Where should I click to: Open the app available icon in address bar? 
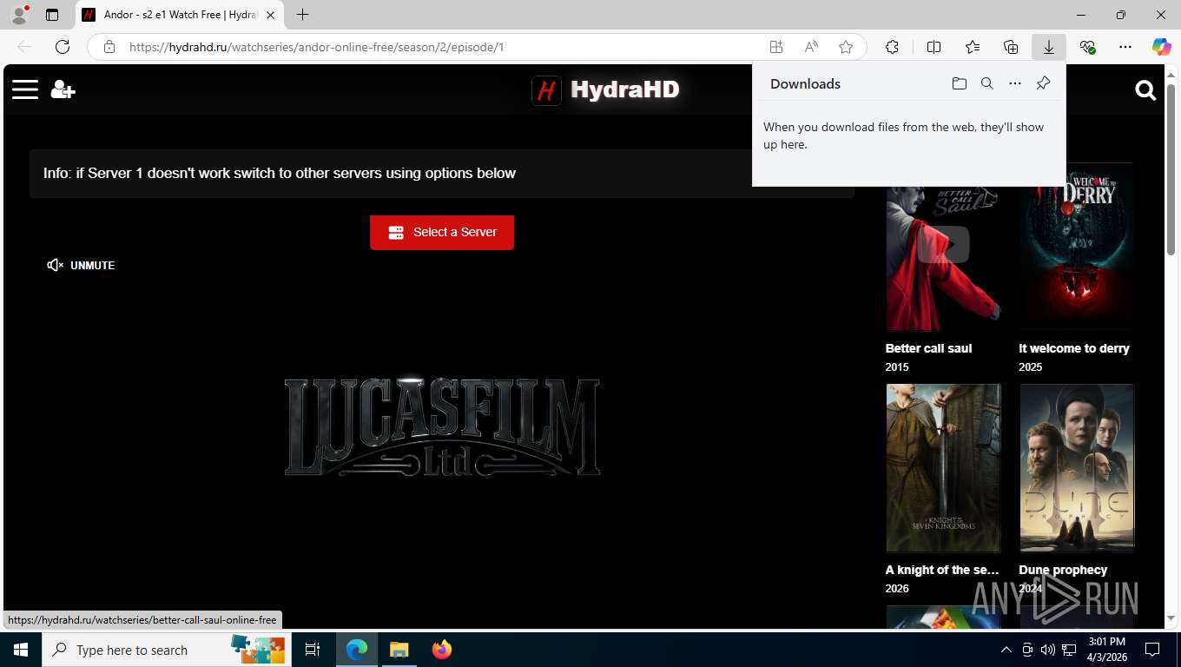pyautogui.click(x=775, y=47)
